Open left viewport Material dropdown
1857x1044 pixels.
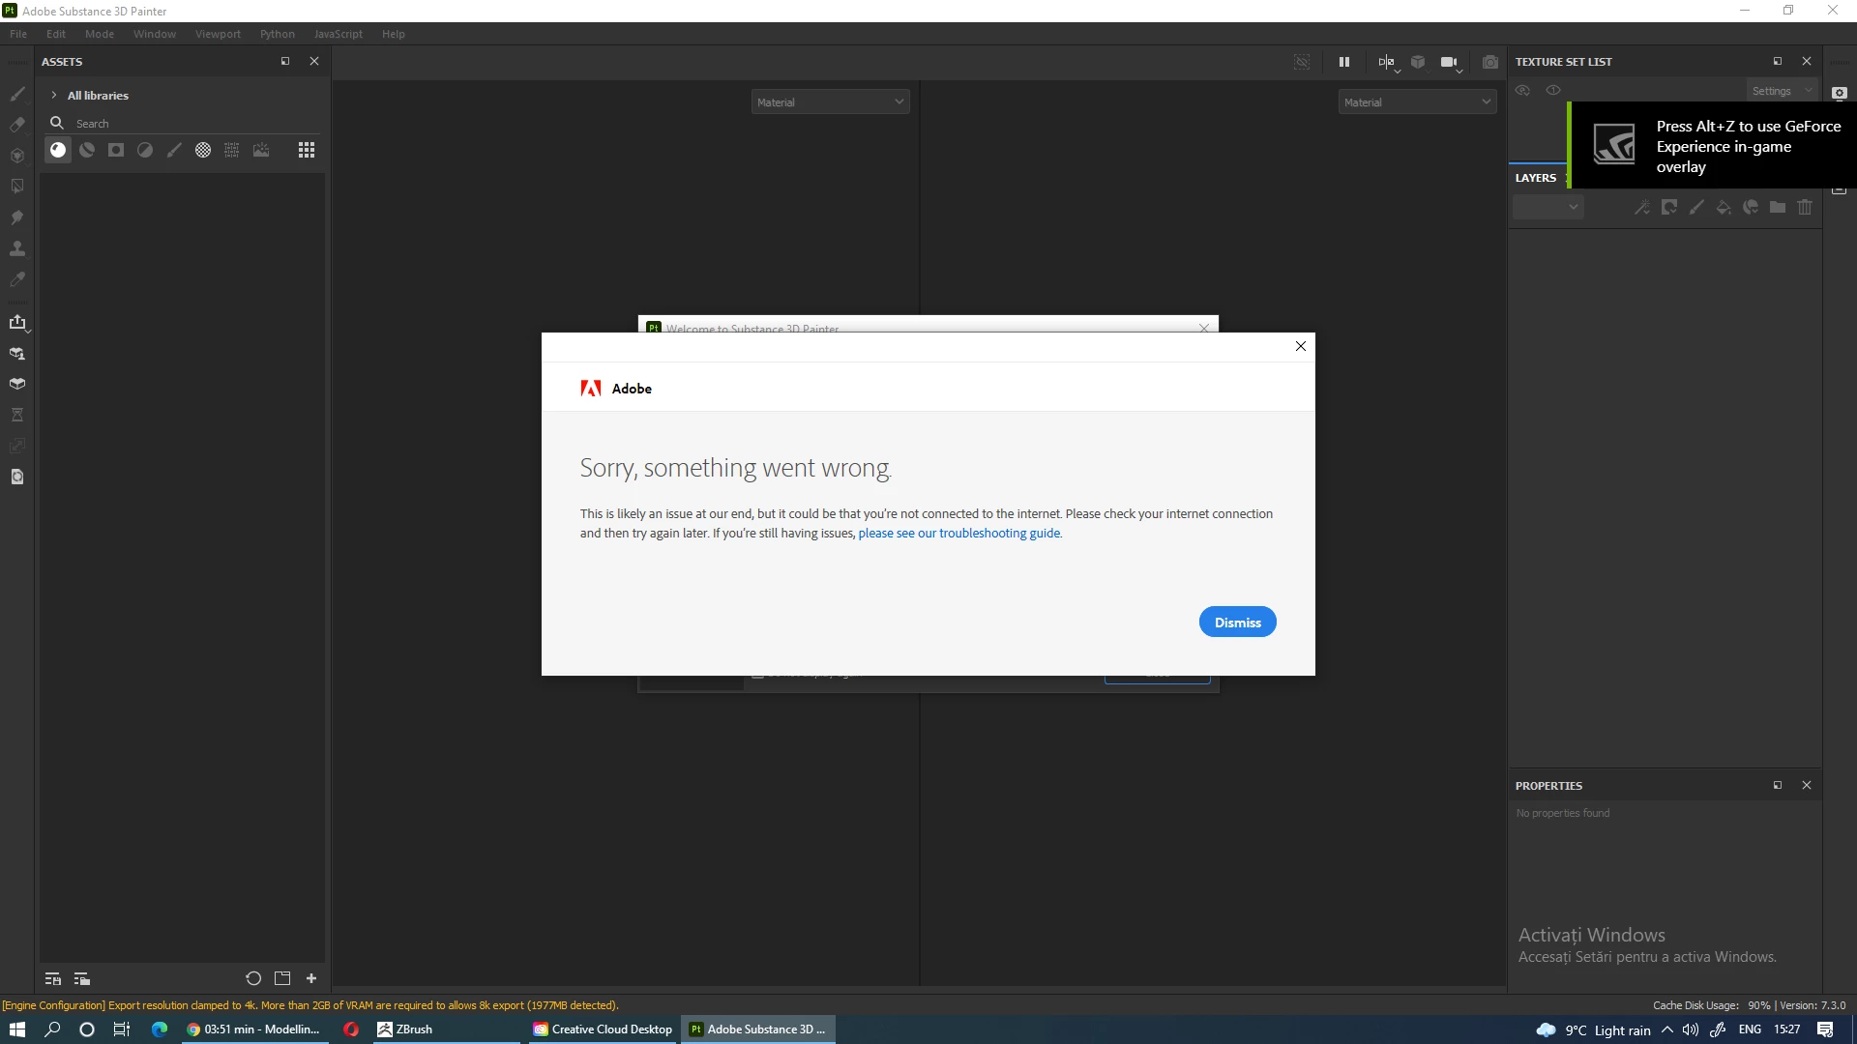[830, 102]
